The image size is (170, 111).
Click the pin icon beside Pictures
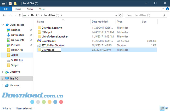tap(31, 45)
